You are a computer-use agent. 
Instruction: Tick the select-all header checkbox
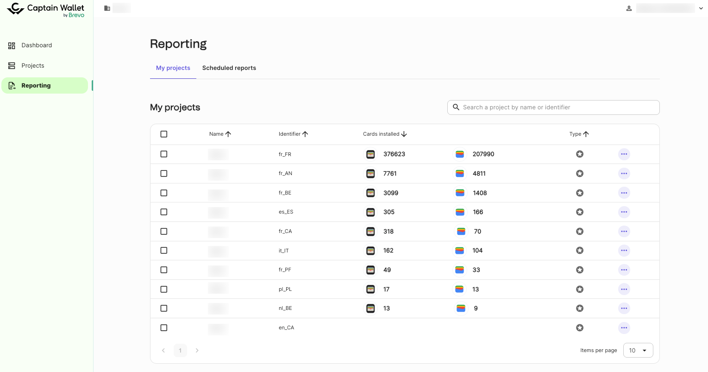tap(164, 134)
